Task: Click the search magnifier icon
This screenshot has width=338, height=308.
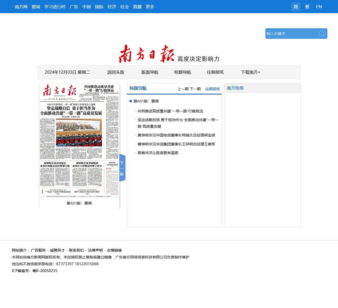Action: click(321, 34)
